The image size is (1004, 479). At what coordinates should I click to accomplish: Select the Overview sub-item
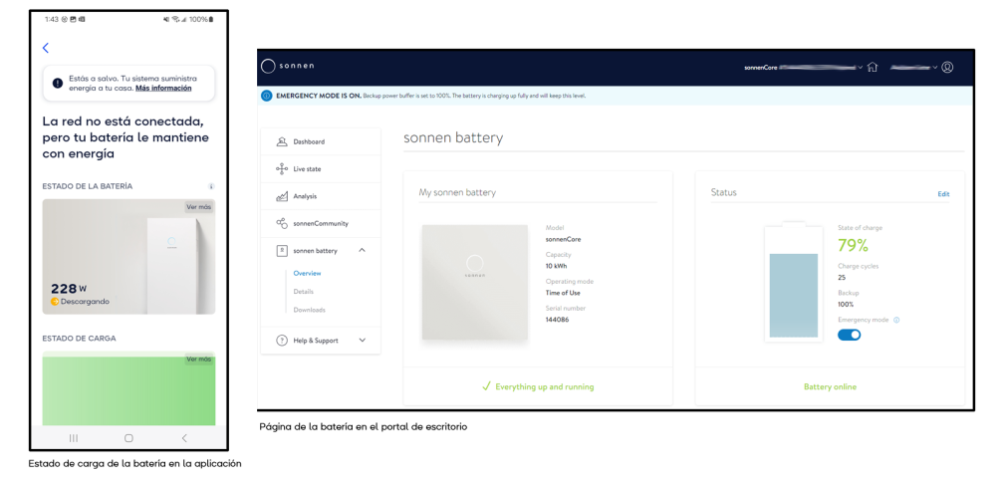(308, 274)
